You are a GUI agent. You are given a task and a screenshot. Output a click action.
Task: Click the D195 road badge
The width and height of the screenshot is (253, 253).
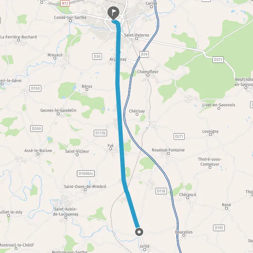[x=219, y=228]
